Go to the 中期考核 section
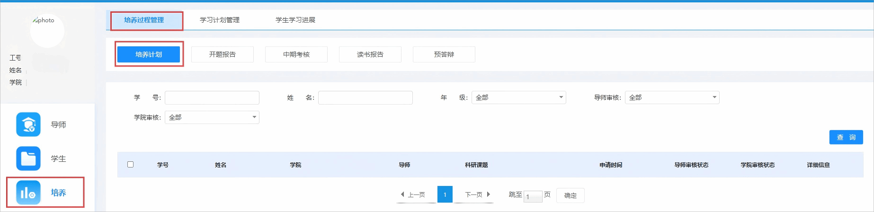The image size is (874, 212). (x=296, y=54)
